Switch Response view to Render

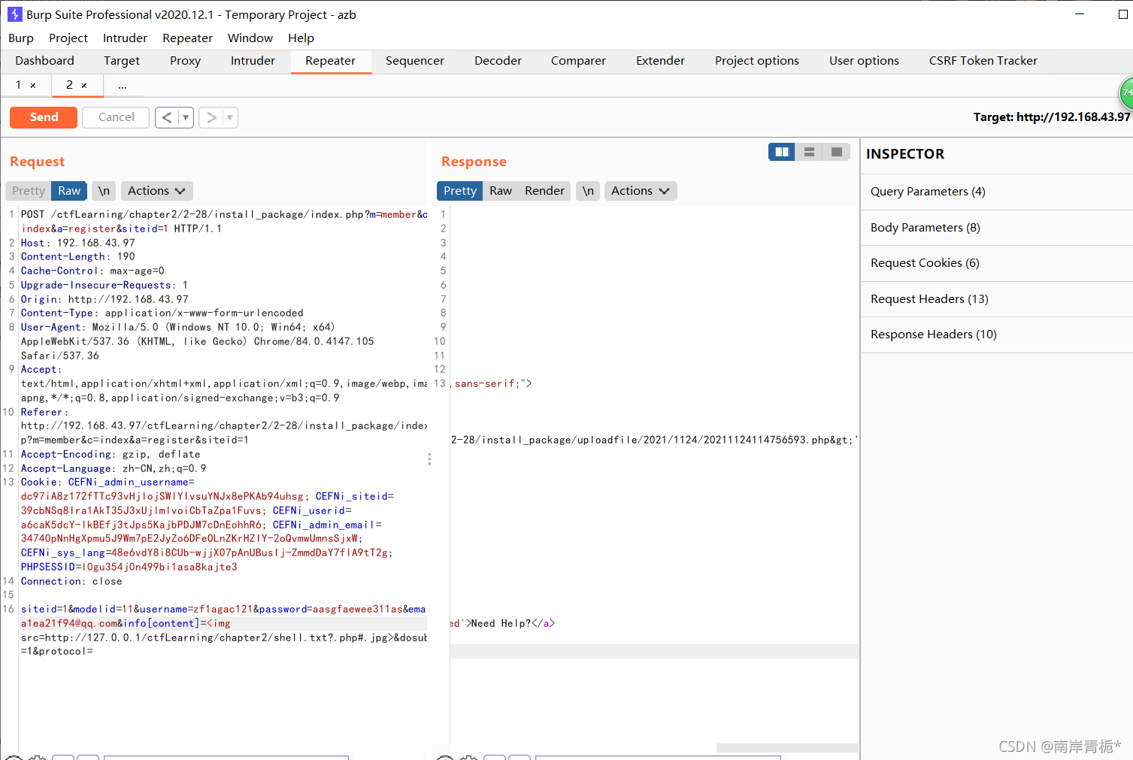(544, 191)
